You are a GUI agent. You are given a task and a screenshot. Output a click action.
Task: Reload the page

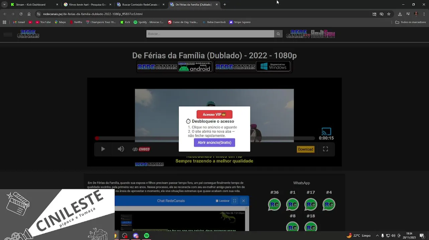tap(21, 14)
